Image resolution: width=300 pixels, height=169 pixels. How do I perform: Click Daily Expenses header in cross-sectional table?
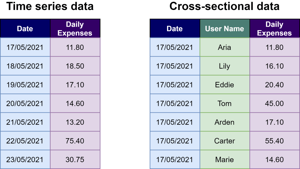point(274,28)
